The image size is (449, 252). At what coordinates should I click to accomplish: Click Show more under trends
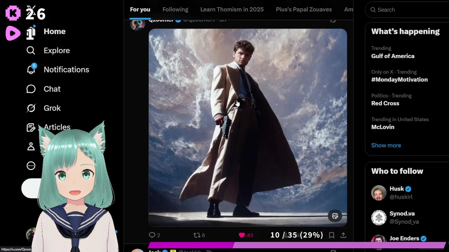386,145
